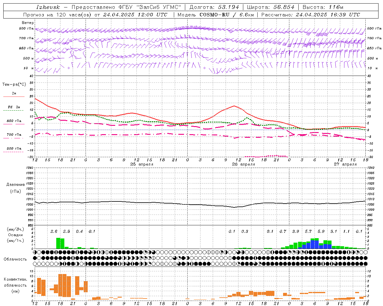Screen dimensions: 383x306
Task: Click precipitation value "0.3"
Action: click(245, 232)
